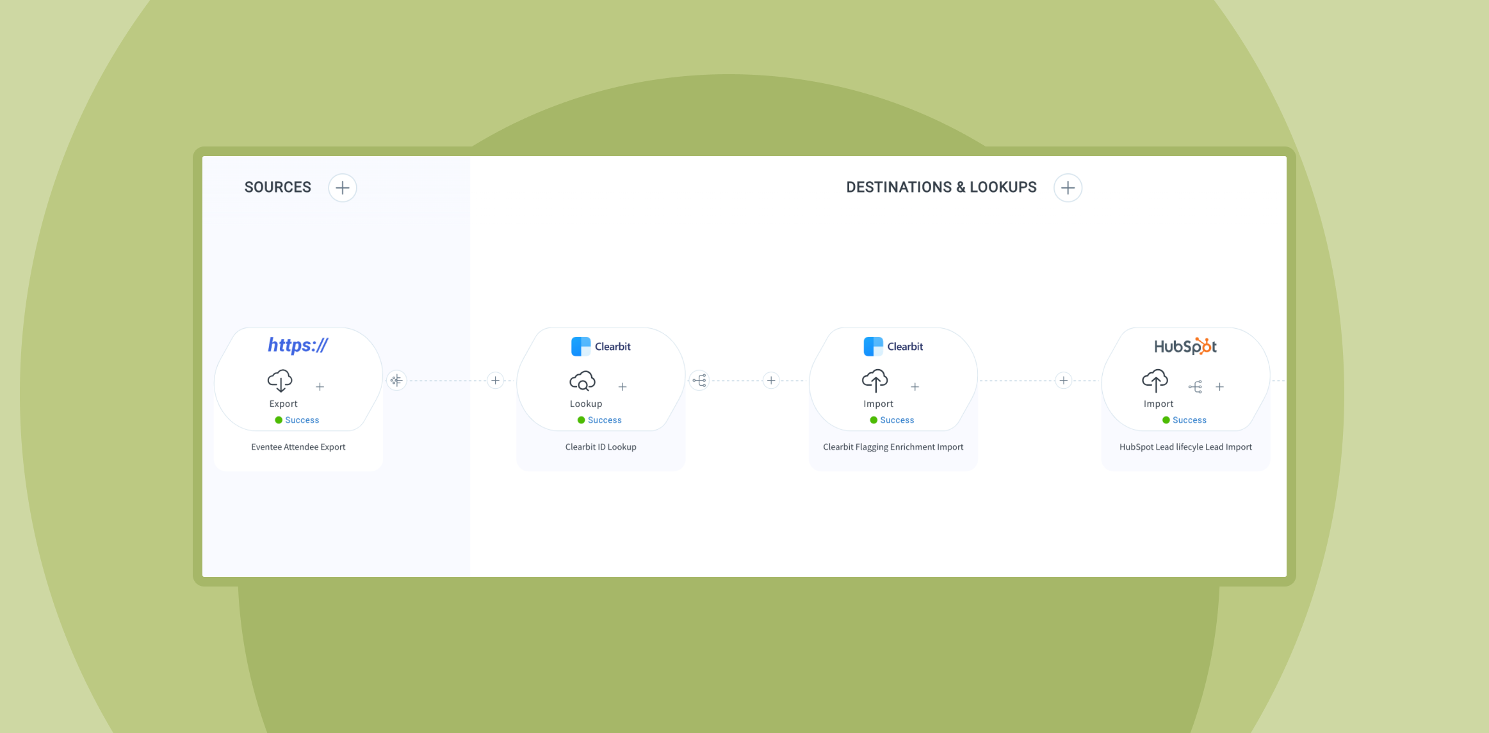Click the HubSpot logo
Screen dimensions: 1489x733
(x=1185, y=346)
